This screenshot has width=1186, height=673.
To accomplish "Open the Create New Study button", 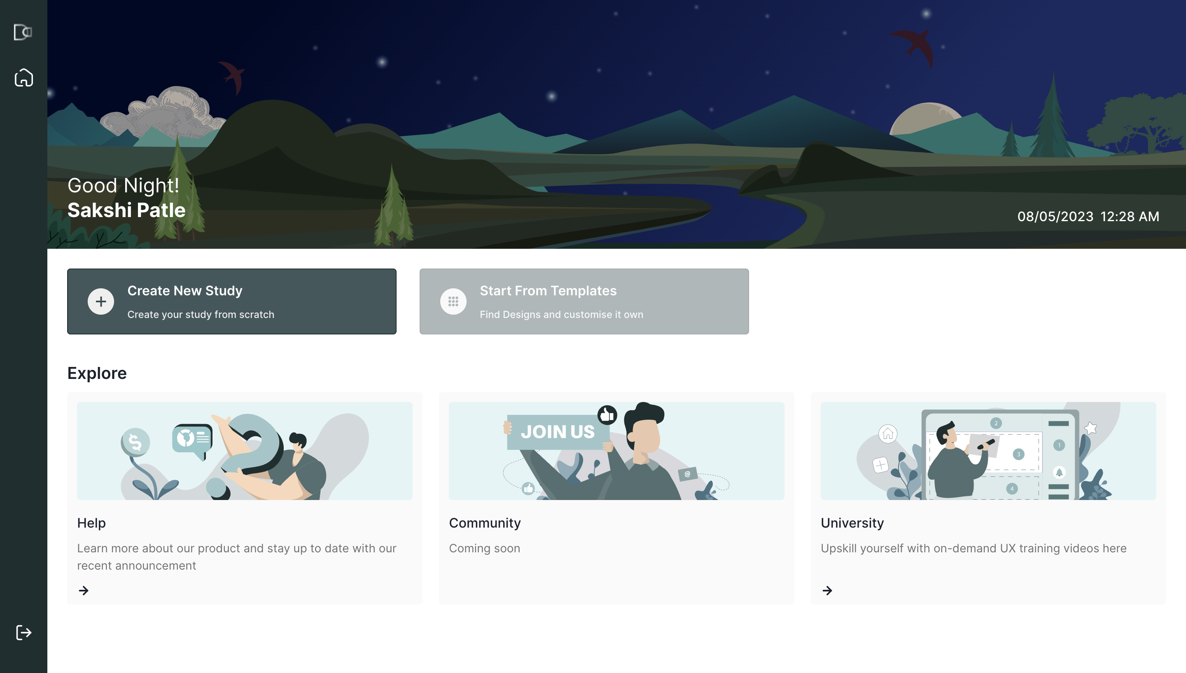I will 232,301.
